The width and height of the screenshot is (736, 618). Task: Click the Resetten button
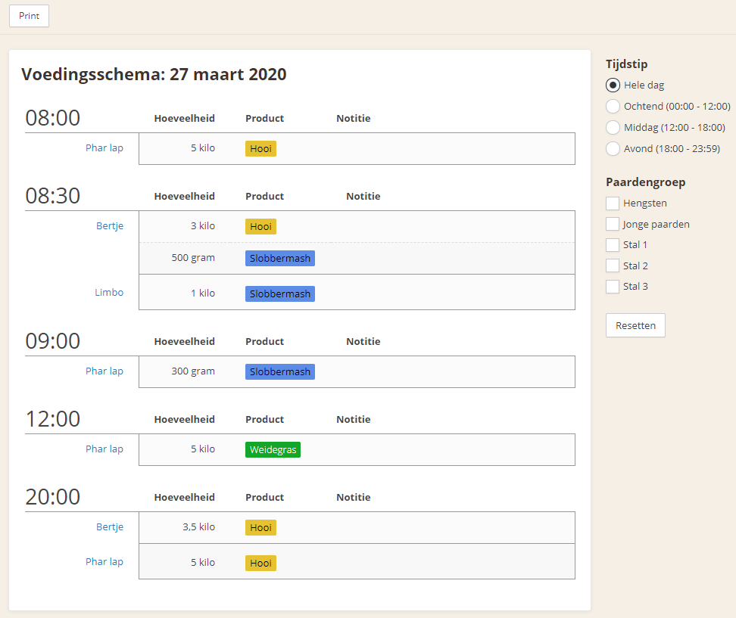point(635,325)
